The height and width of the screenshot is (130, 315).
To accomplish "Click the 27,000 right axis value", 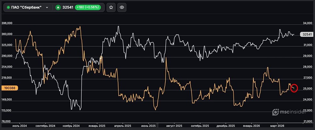I will tap(307, 78).
